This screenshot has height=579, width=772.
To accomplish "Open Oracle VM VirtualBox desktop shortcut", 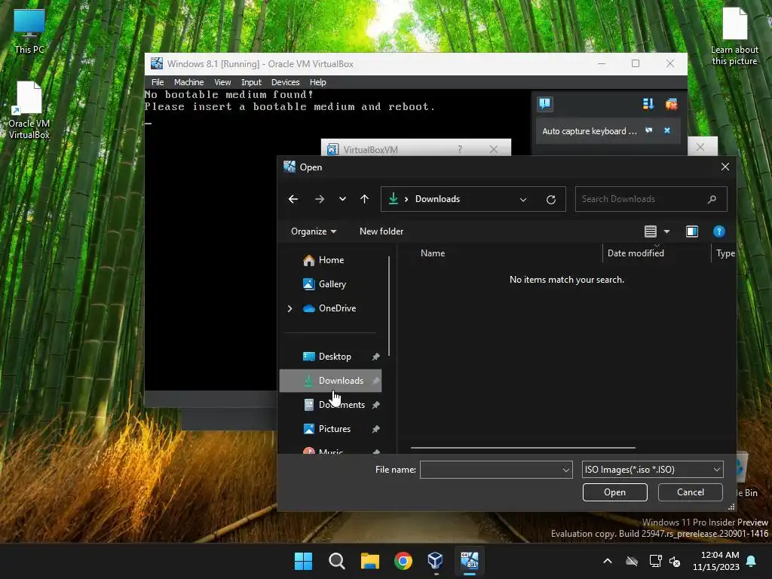I will pyautogui.click(x=29, y=110).
